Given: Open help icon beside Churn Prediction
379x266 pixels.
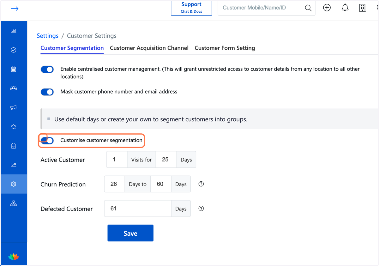Looking at the screenshot, I should click(x=201, y=184).
